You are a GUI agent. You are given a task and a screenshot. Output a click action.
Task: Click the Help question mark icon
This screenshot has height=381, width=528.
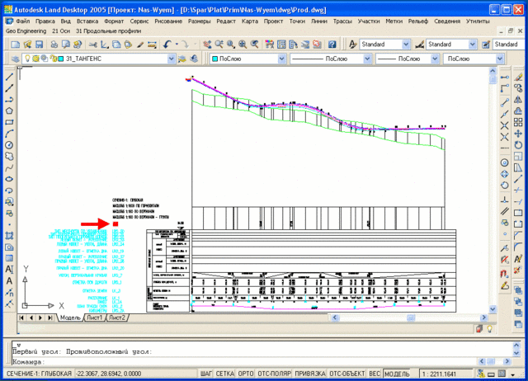click(x=332, y=45)
